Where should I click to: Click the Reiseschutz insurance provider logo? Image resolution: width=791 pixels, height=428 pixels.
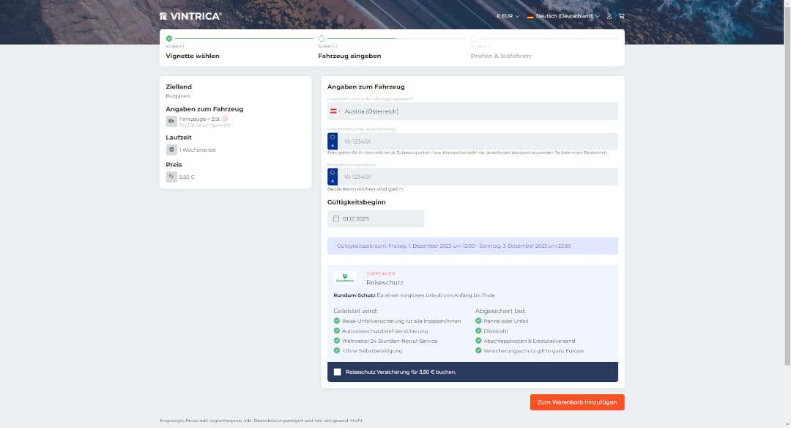tap(344, 278)
